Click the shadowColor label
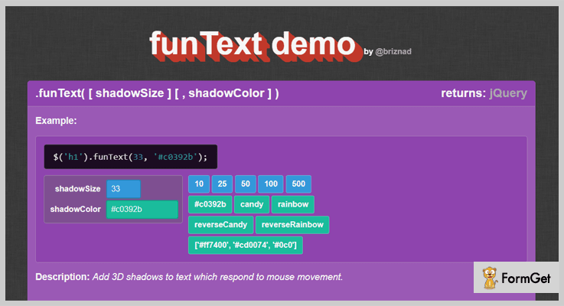 [x=75, y=210]
